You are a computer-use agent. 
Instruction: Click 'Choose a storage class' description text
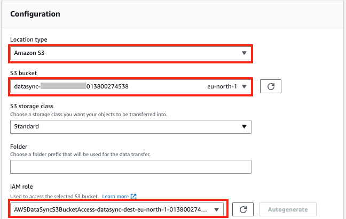[89, 115]
